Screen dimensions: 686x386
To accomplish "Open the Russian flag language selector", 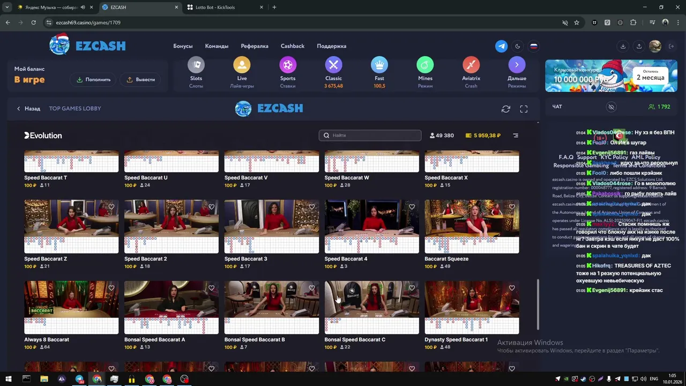I will 534,46.
